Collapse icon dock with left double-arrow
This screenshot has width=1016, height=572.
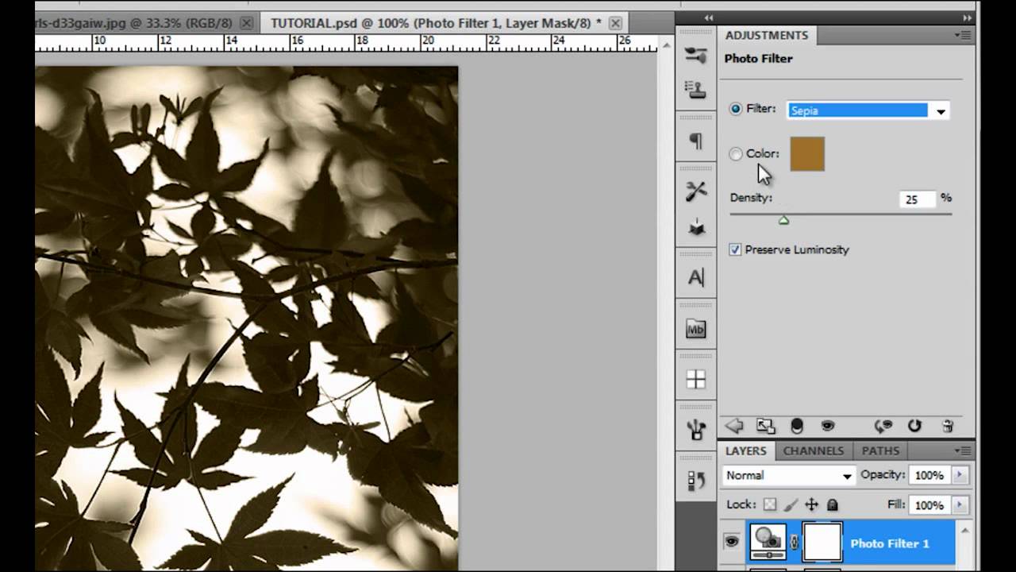[708, 17]
